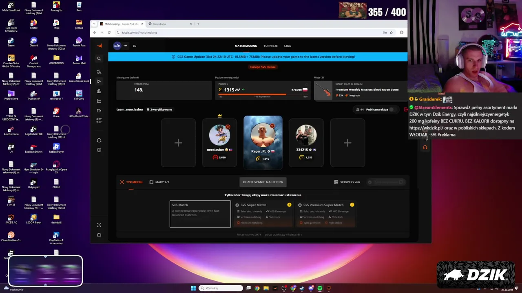Open the three-dots menu beside CS2 icon
This screenshot has height=293, width=522.
coord(125,46)
